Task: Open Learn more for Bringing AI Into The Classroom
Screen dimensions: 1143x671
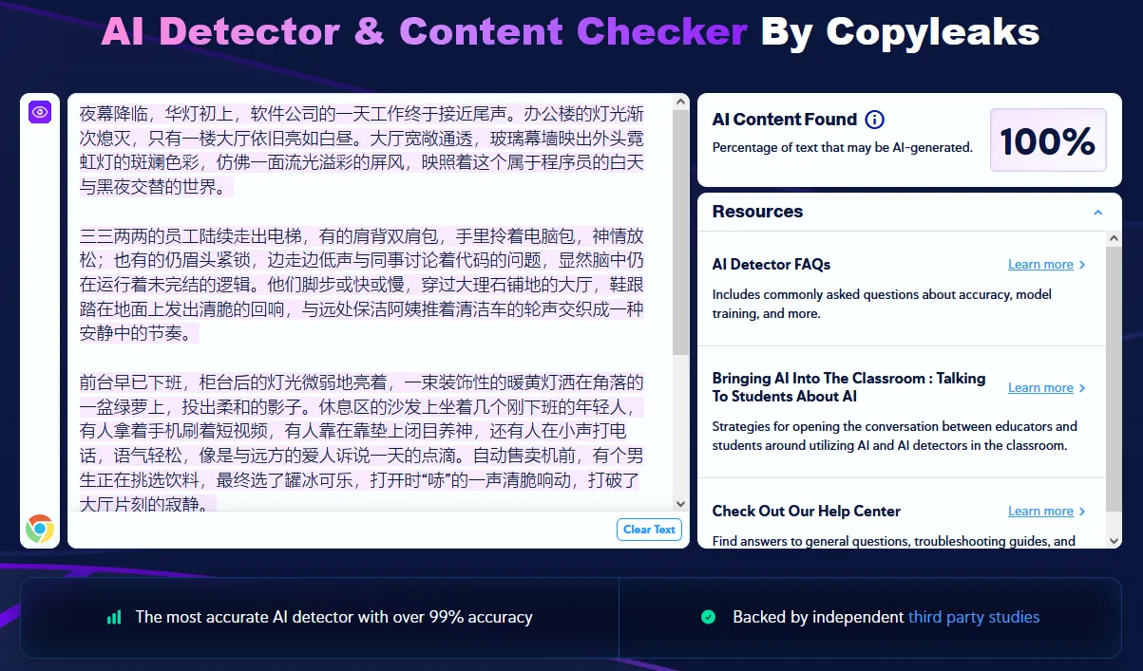Action: click(x=1046, y=388)
